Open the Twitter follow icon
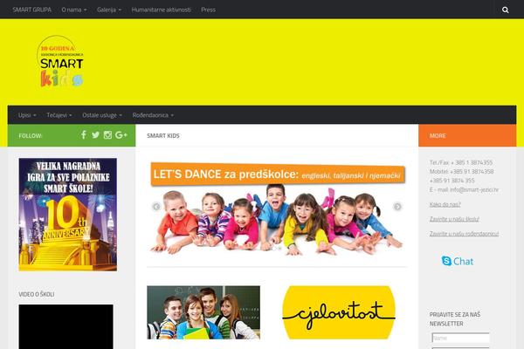Screen dimensions: 524x349 coord(95,135)
